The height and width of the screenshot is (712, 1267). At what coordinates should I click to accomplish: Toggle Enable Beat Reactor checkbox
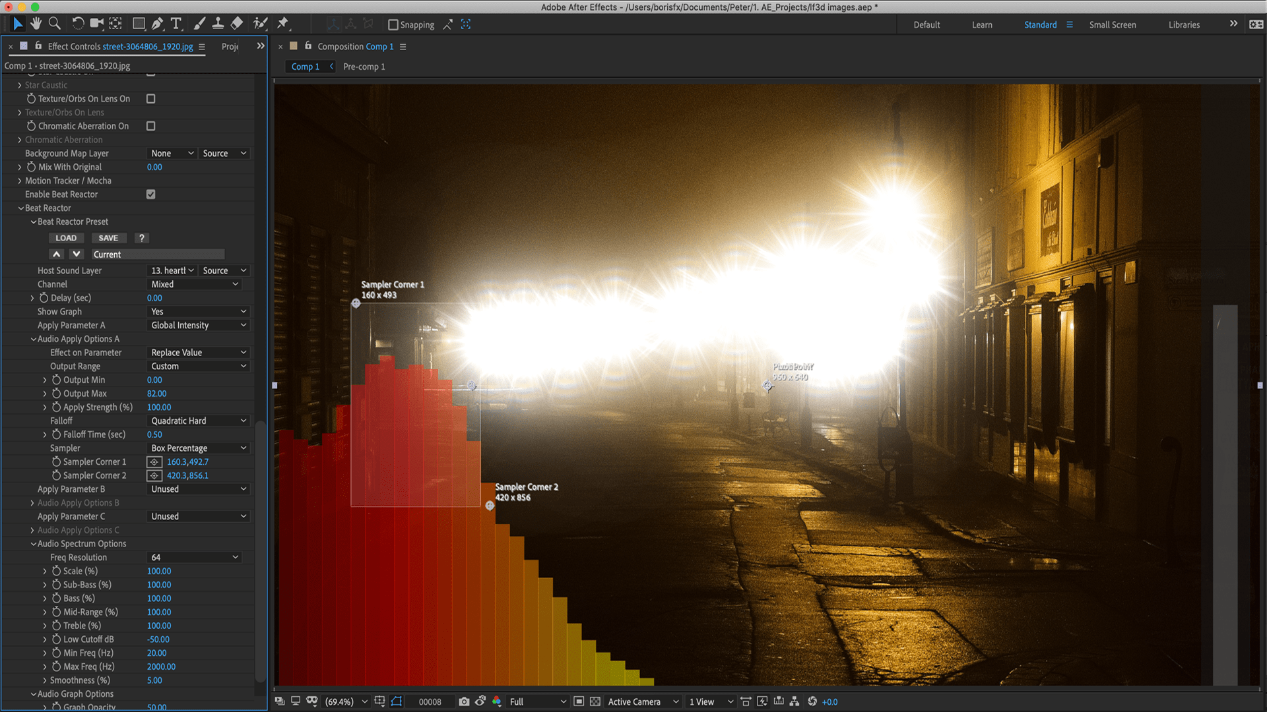150,194
